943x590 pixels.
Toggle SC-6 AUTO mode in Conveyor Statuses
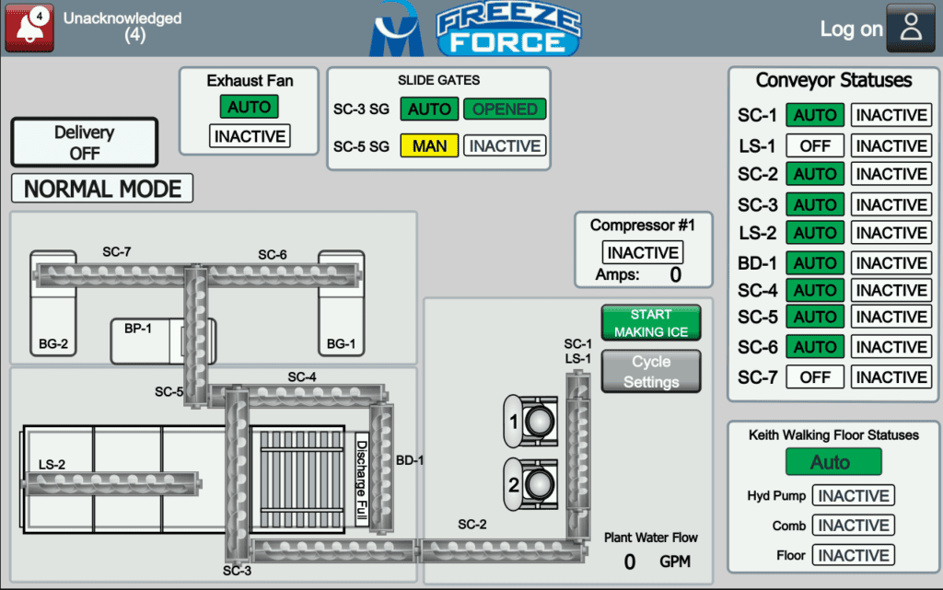click(x=815, y=347)
